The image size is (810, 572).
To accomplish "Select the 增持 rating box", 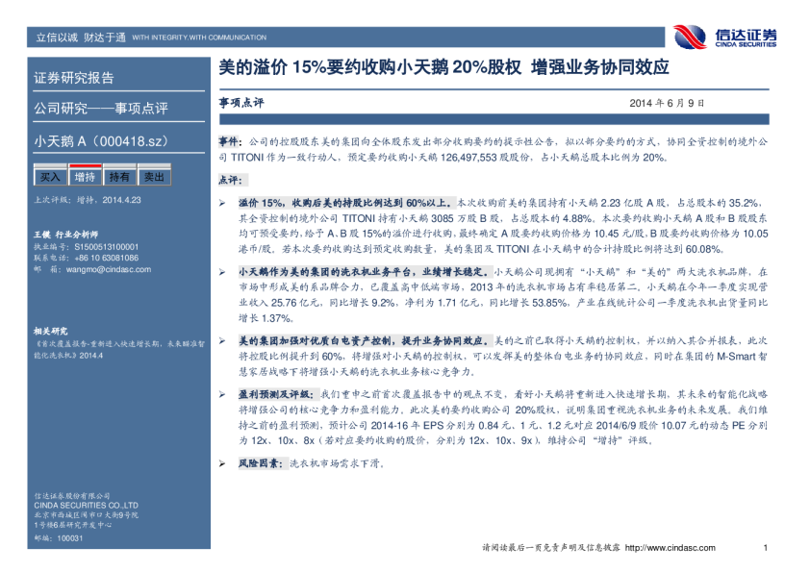I will click(85, 178).
